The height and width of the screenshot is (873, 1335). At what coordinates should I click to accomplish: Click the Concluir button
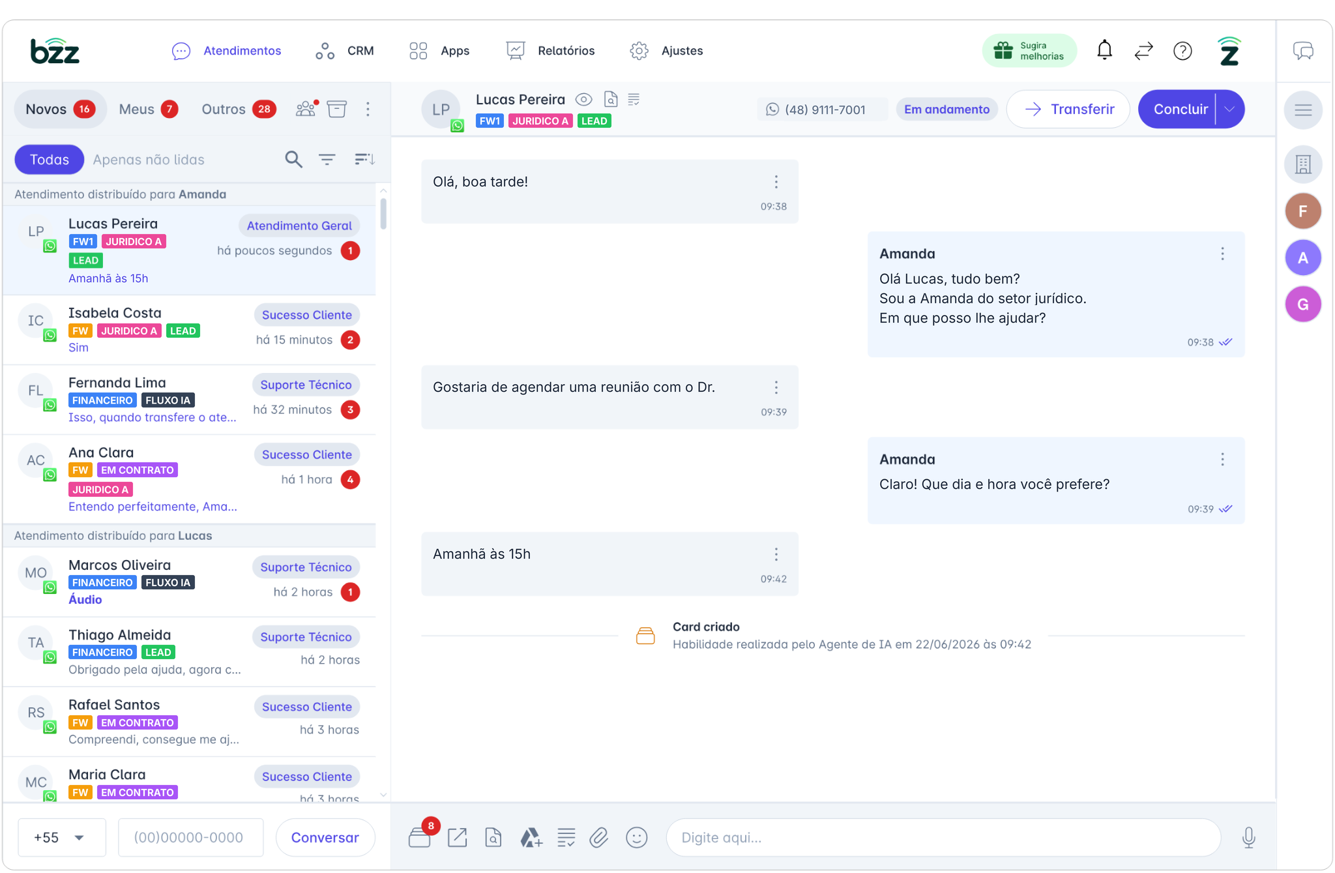1181,110
